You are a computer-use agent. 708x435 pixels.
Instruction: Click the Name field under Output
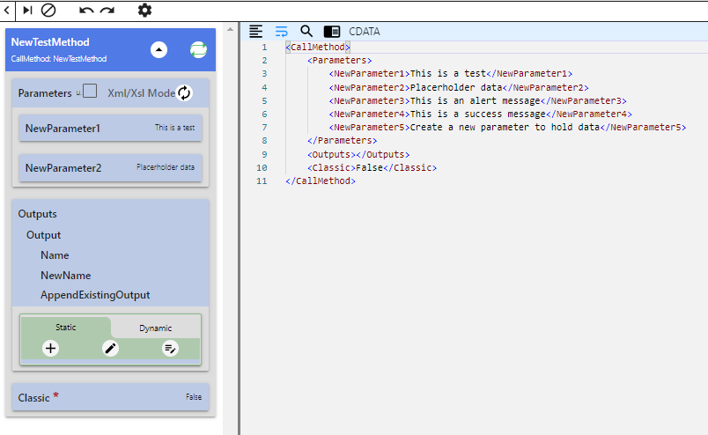(x=55, y=255)
